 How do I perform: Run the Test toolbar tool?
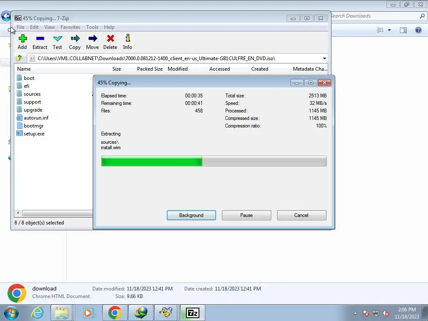[57, 42]
